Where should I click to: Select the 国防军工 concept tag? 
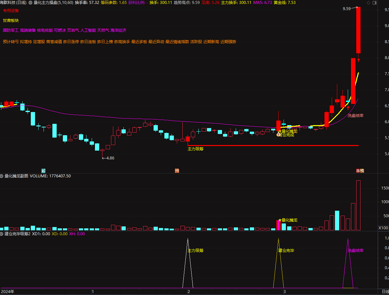[x=10, y=30]
